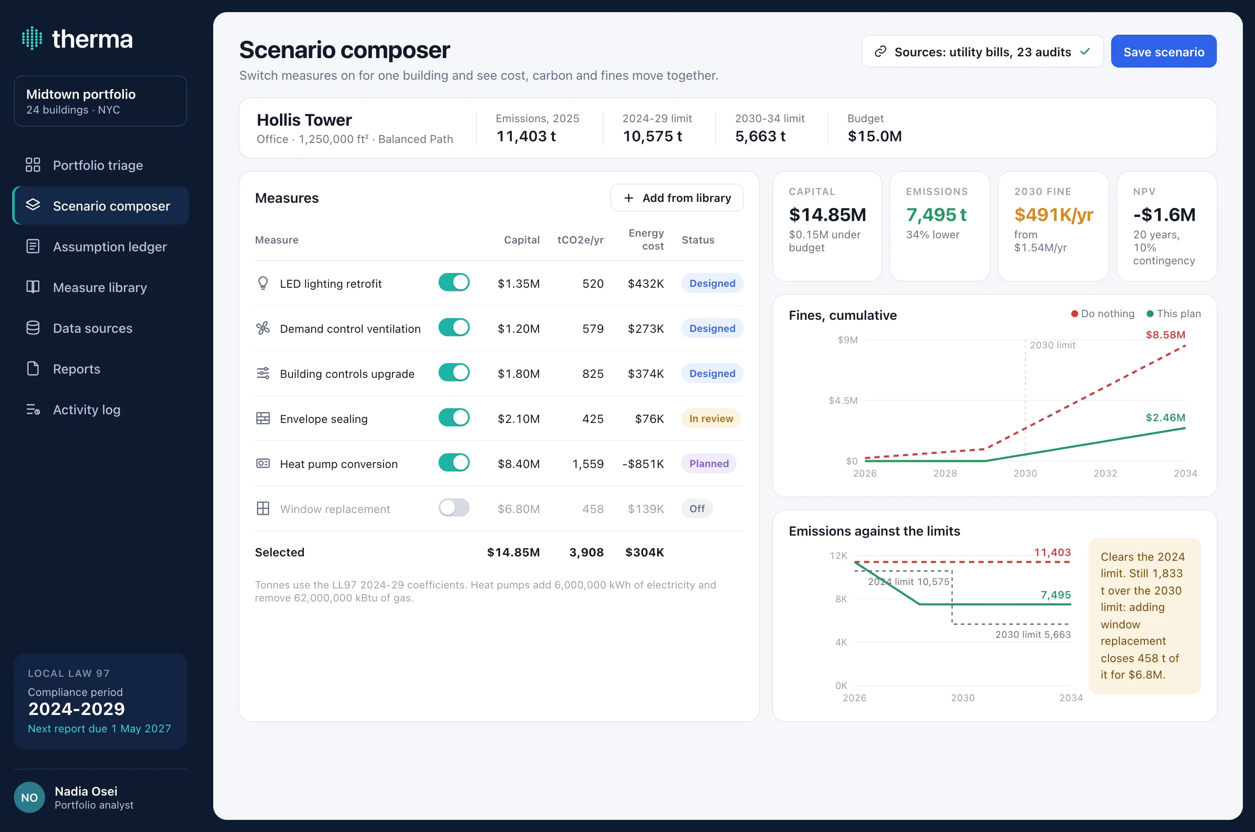1255x832 pixels.
Task: Click the In review status badge
Action: (711, 419)
